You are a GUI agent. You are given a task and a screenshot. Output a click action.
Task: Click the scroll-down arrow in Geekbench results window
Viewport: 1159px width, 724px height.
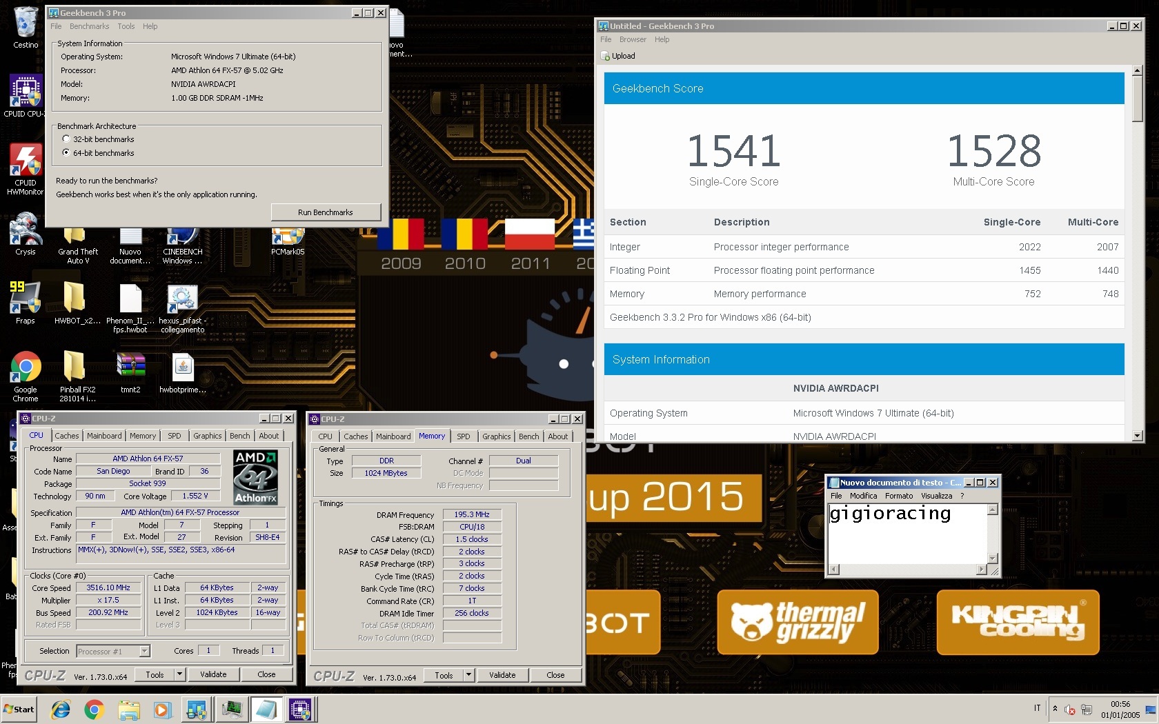[1138, 436]
